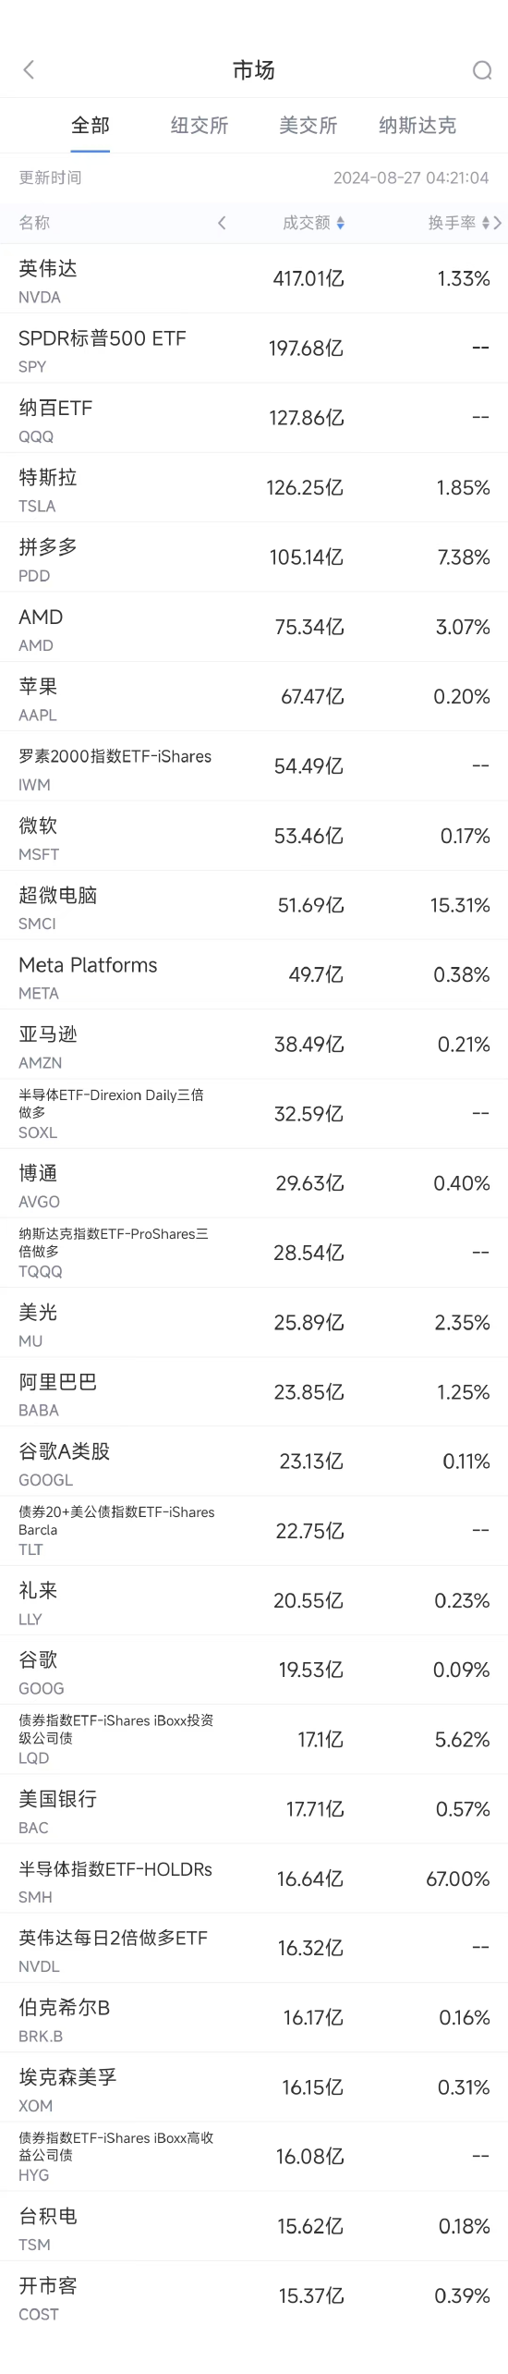
Task: Click right chevron after 换手率 column
Action: click(498, 223)
